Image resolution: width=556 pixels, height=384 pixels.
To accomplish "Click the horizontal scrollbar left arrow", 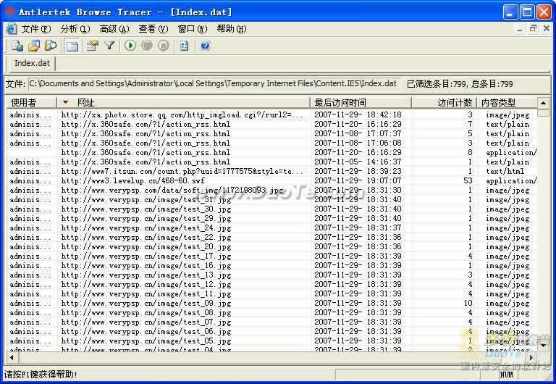I will point(12,357).
